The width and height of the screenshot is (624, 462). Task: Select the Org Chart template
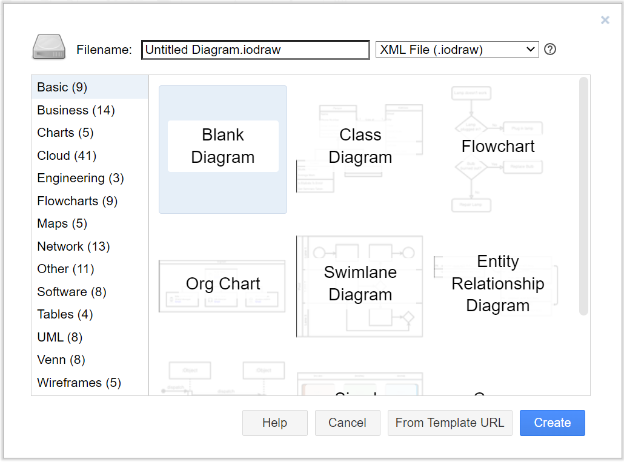[222, 284]
